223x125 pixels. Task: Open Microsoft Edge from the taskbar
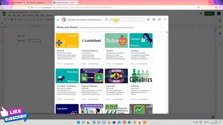129,122
